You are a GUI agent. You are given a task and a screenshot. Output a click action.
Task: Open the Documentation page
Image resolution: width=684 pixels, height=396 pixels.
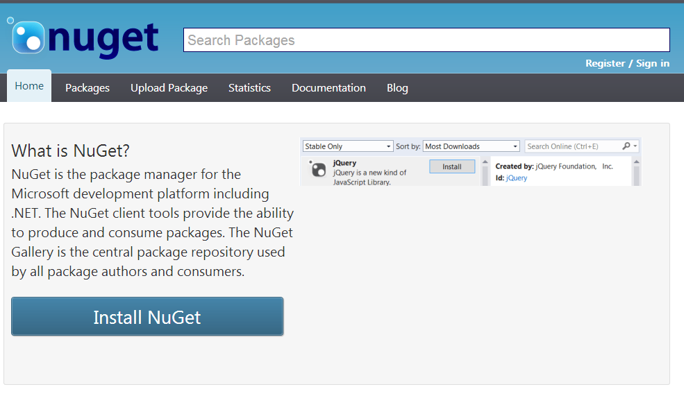pos(328,88)
